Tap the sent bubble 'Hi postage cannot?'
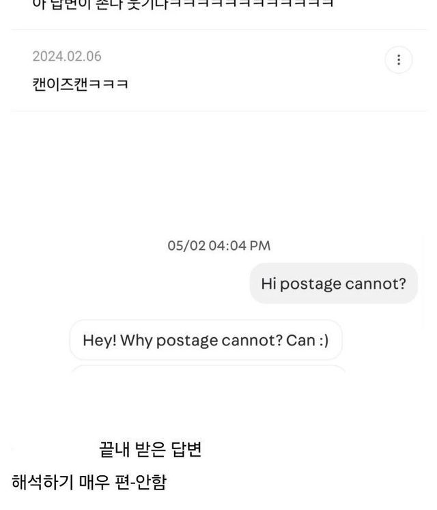 [333, 283]
